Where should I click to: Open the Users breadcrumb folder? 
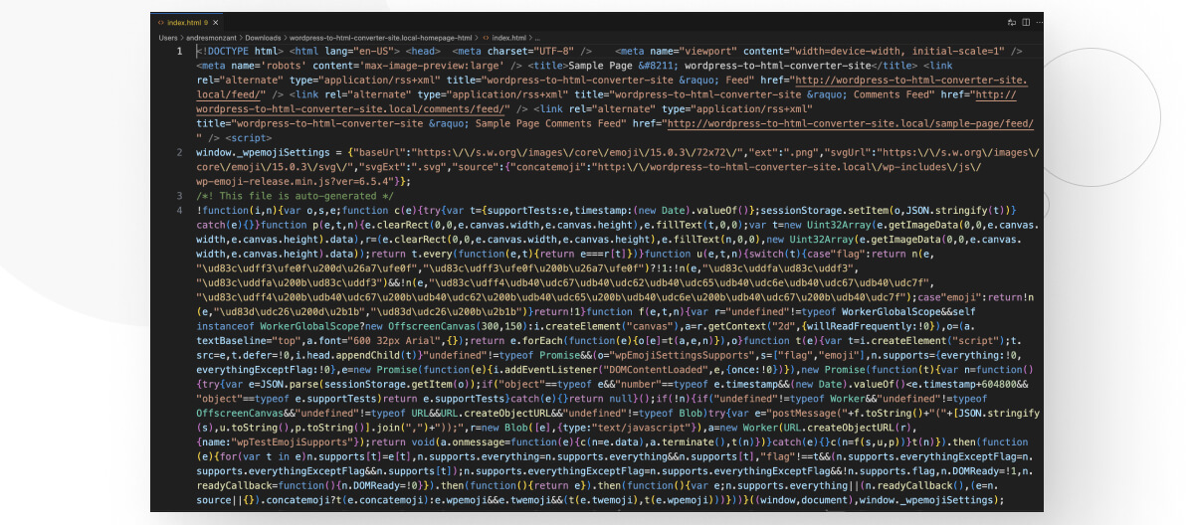168,37
